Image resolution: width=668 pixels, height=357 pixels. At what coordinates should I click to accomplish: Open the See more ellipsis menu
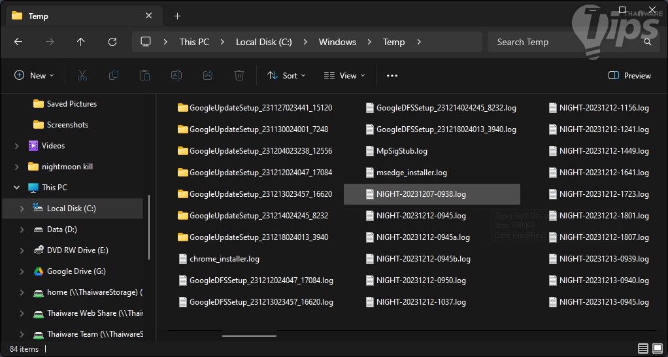[x=392, y=76]
